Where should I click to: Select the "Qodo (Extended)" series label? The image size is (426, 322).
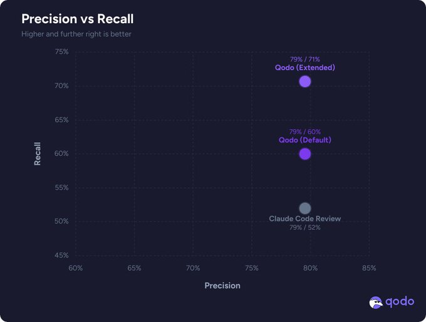coord(305,68)
